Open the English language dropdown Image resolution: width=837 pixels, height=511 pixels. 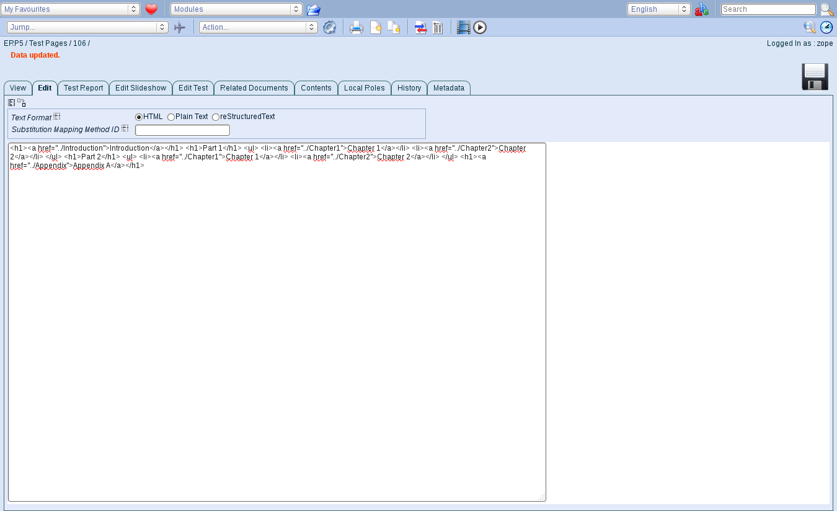(x=659, y=9)
